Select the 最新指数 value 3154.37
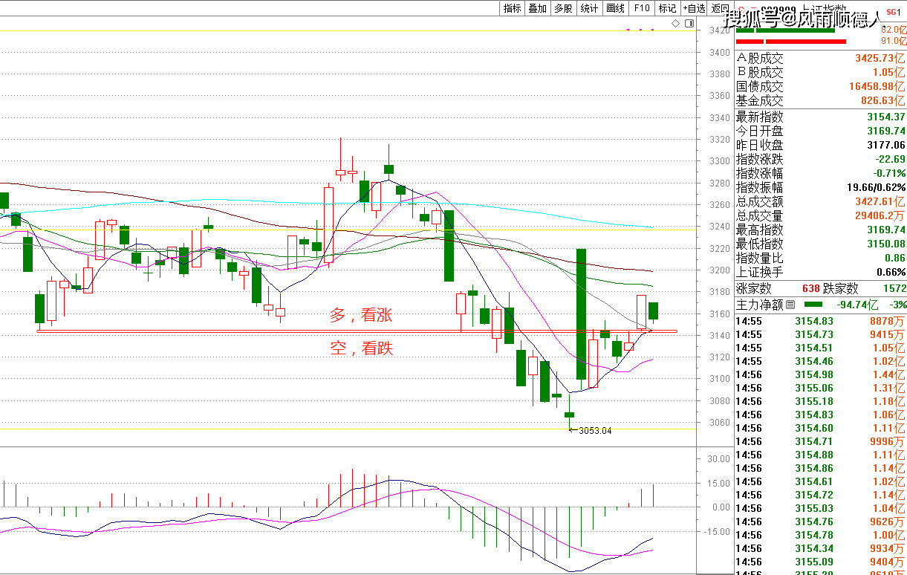907x575 pixels. (x=885, y=117)
